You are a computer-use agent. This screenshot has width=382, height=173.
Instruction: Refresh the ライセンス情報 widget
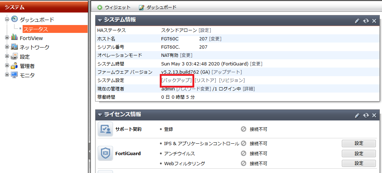(x=366, y=115)
